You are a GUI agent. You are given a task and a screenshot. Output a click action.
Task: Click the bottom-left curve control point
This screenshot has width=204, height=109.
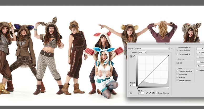pyautogui.click(x=138, y=86)
